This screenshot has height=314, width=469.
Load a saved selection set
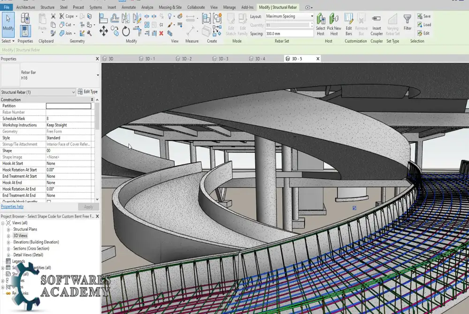pyautogui.click(x=424, y=24)
